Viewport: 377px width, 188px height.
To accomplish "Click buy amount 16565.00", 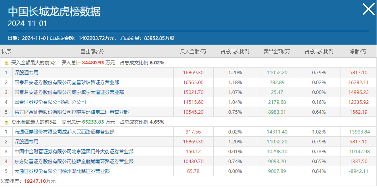I will pyautogui.click(x=193, y=83).
